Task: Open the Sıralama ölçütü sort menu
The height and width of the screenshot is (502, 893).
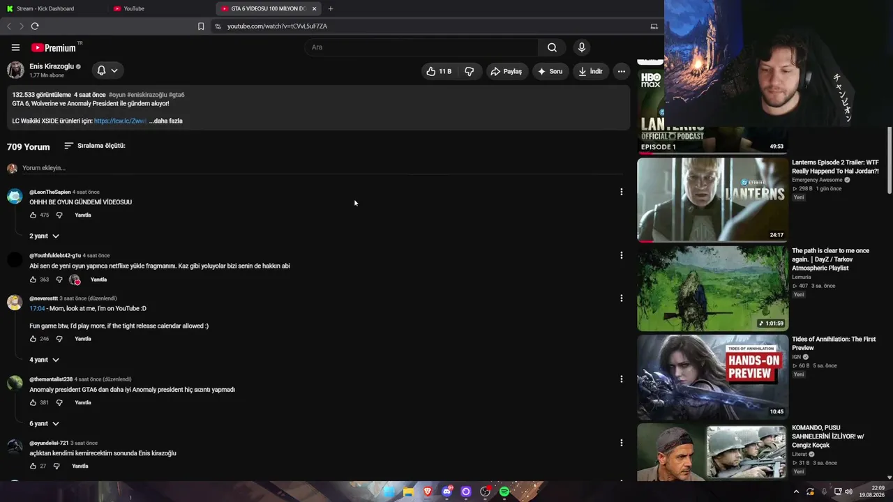Action: pyautogui.click(x=95, y=146)
